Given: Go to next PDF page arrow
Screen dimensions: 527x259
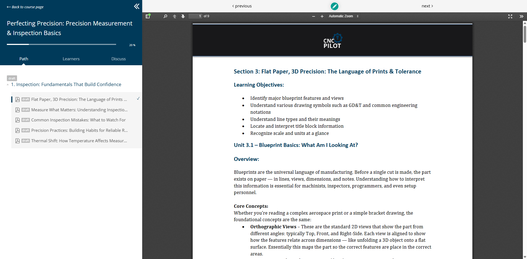Looking at the screenshot, I should point(183,16).
